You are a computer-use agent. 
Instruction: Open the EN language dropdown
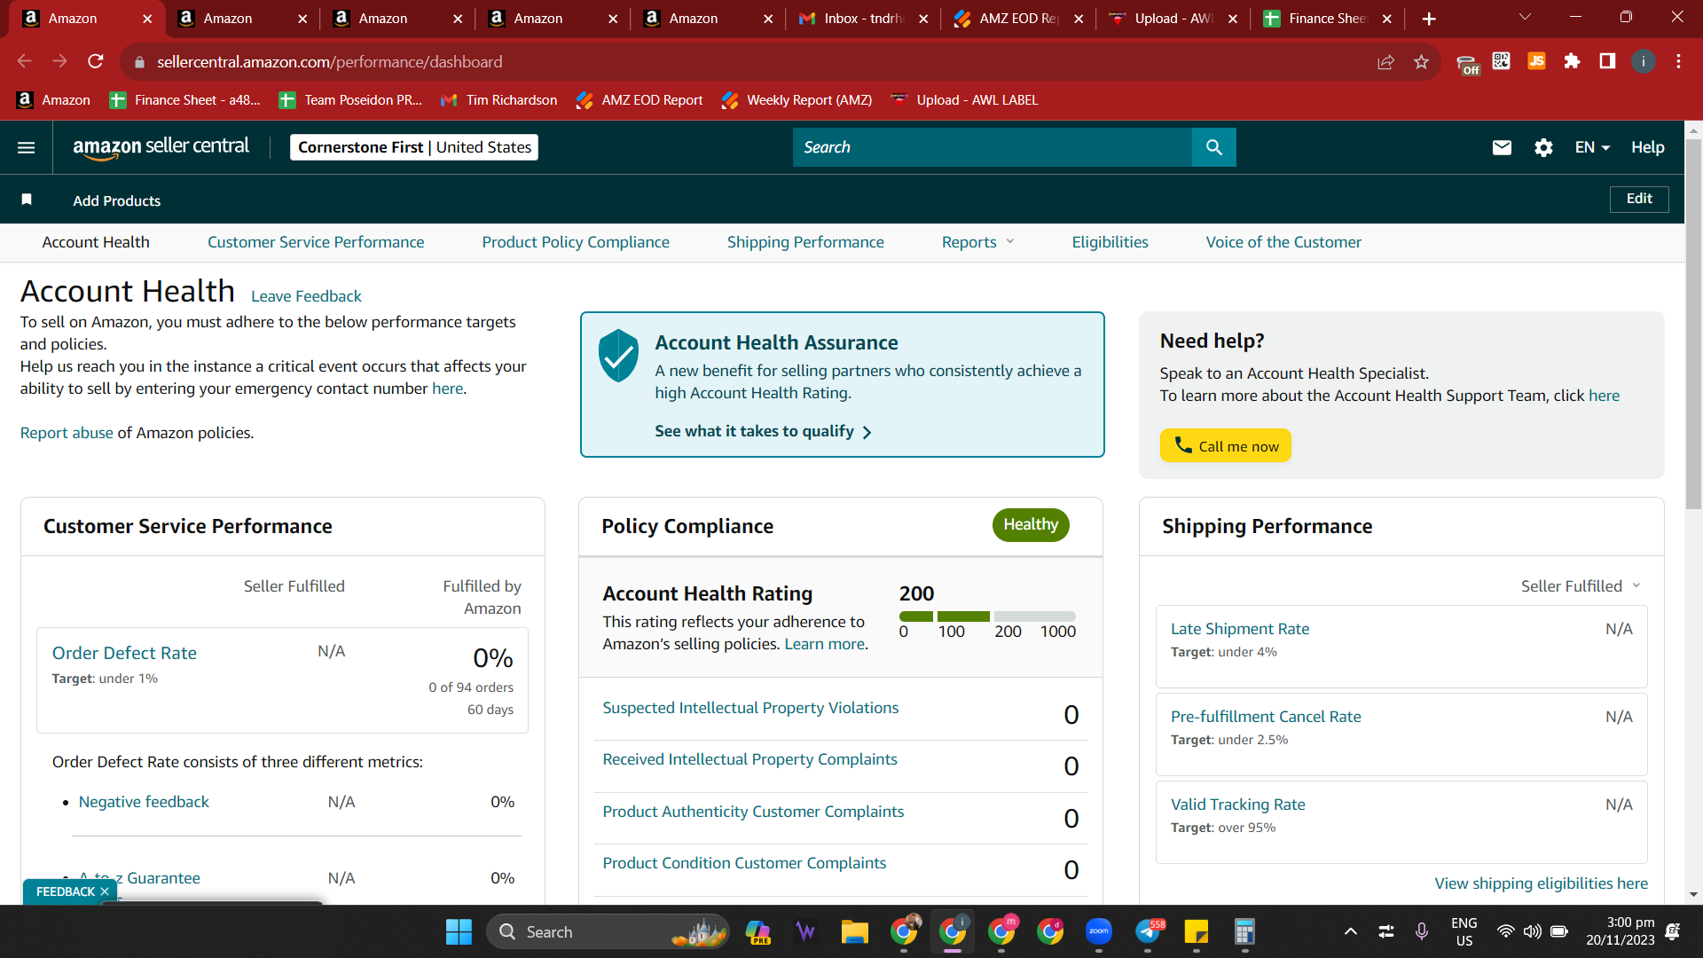tap(1592, 147)
